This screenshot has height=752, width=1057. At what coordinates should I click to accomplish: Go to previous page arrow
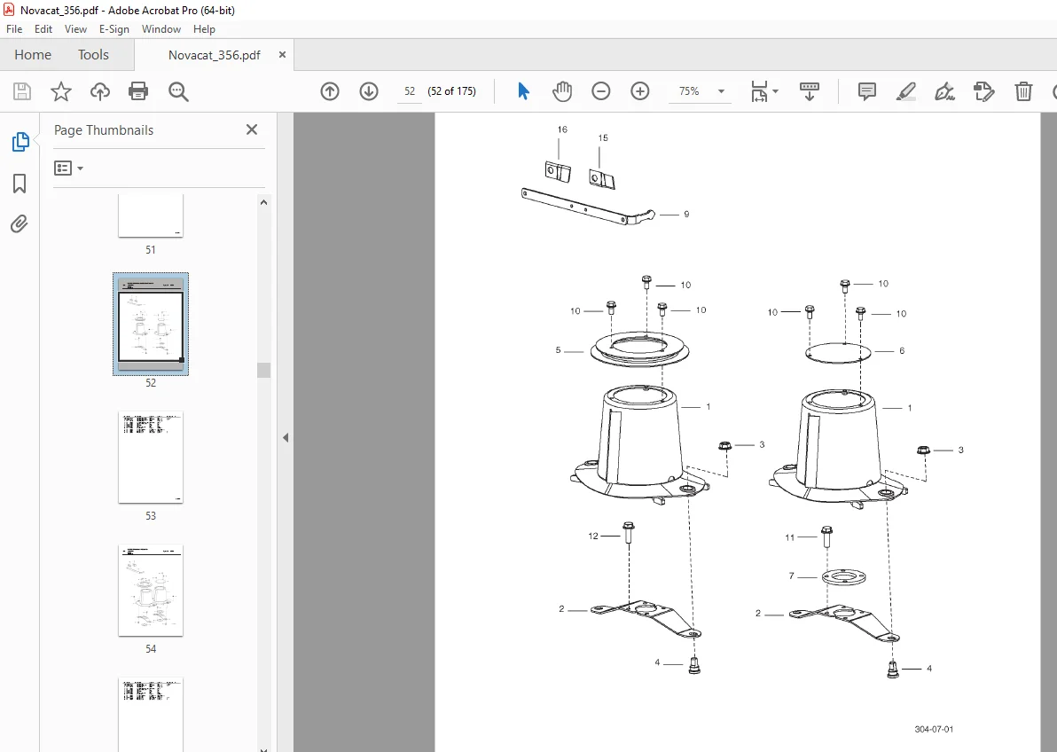(x=330, y=91)
